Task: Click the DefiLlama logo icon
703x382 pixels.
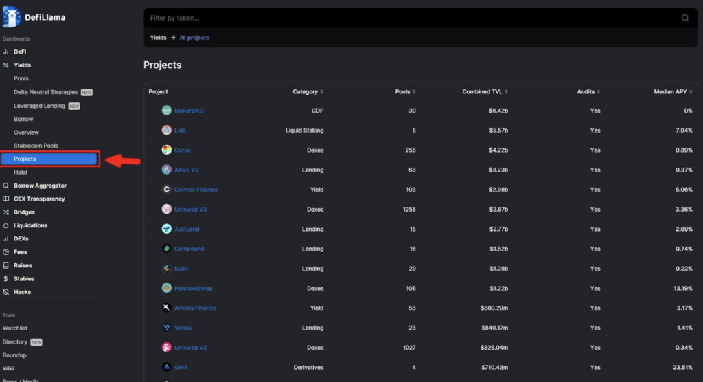Action: point(11,17)
